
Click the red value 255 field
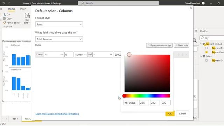tap(144, 103)
